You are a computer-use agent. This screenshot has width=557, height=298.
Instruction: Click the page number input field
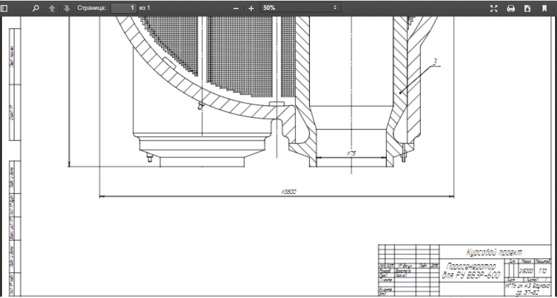pos(124,8)
